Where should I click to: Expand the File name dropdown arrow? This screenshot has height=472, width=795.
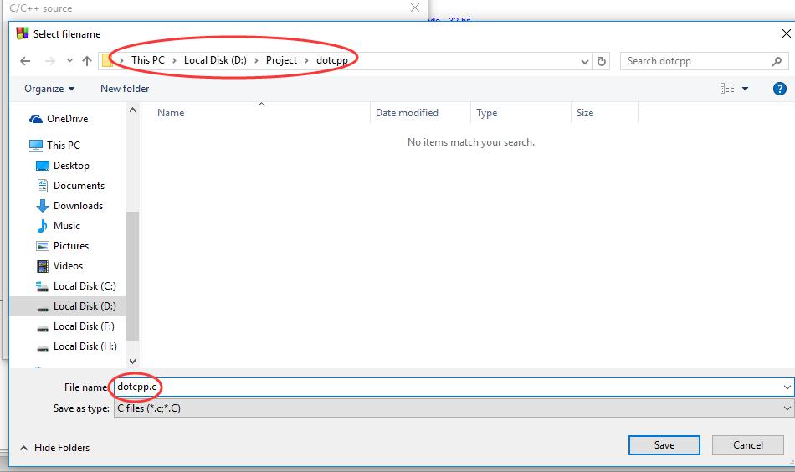tap(787, 387)
